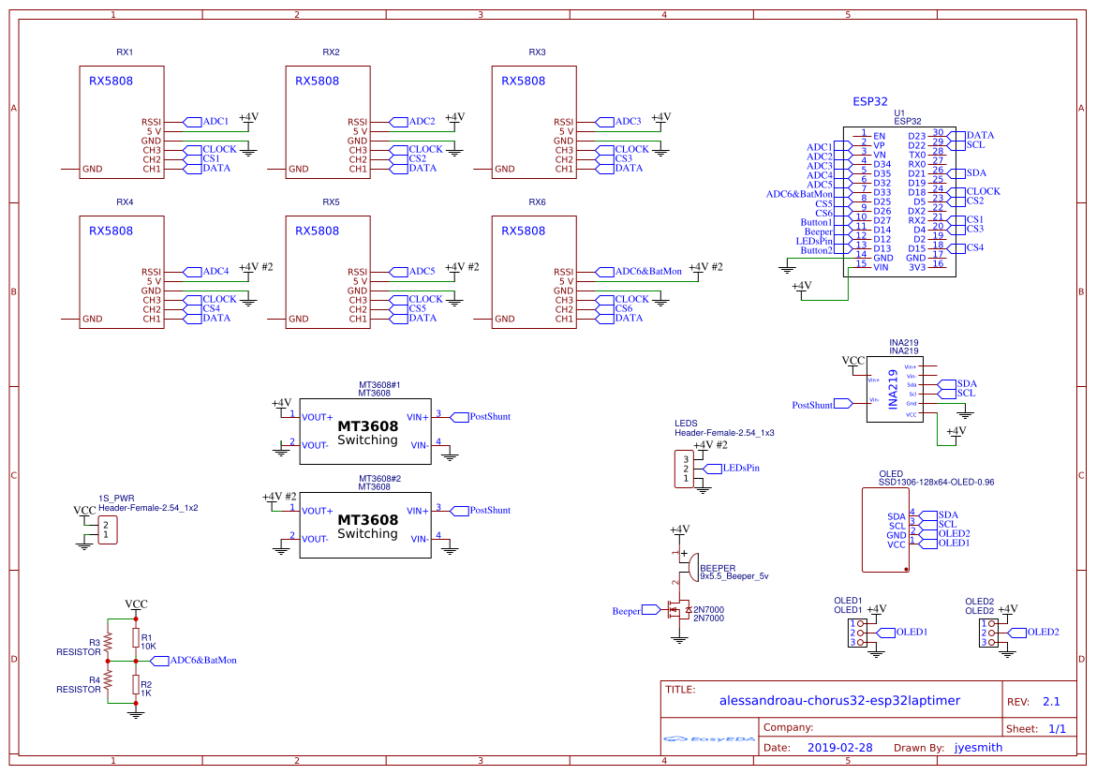Select the RX1 RX5808 module body
Viewport: 1097px width, 775px height.
(x=122, y=123)
